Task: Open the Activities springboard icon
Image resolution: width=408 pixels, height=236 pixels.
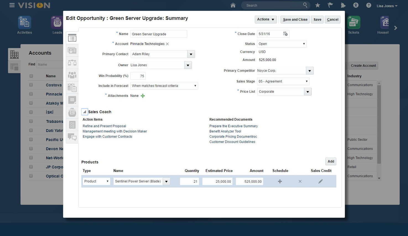Action: [x=25, y=22]
